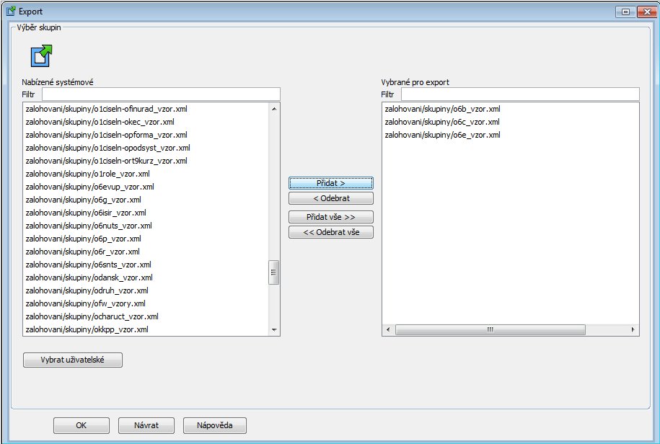Image resolution: width=660 pixels, height=444 pixels.
Task: Select o6b_vzor.xml in the export list
Action: point(442,109)
